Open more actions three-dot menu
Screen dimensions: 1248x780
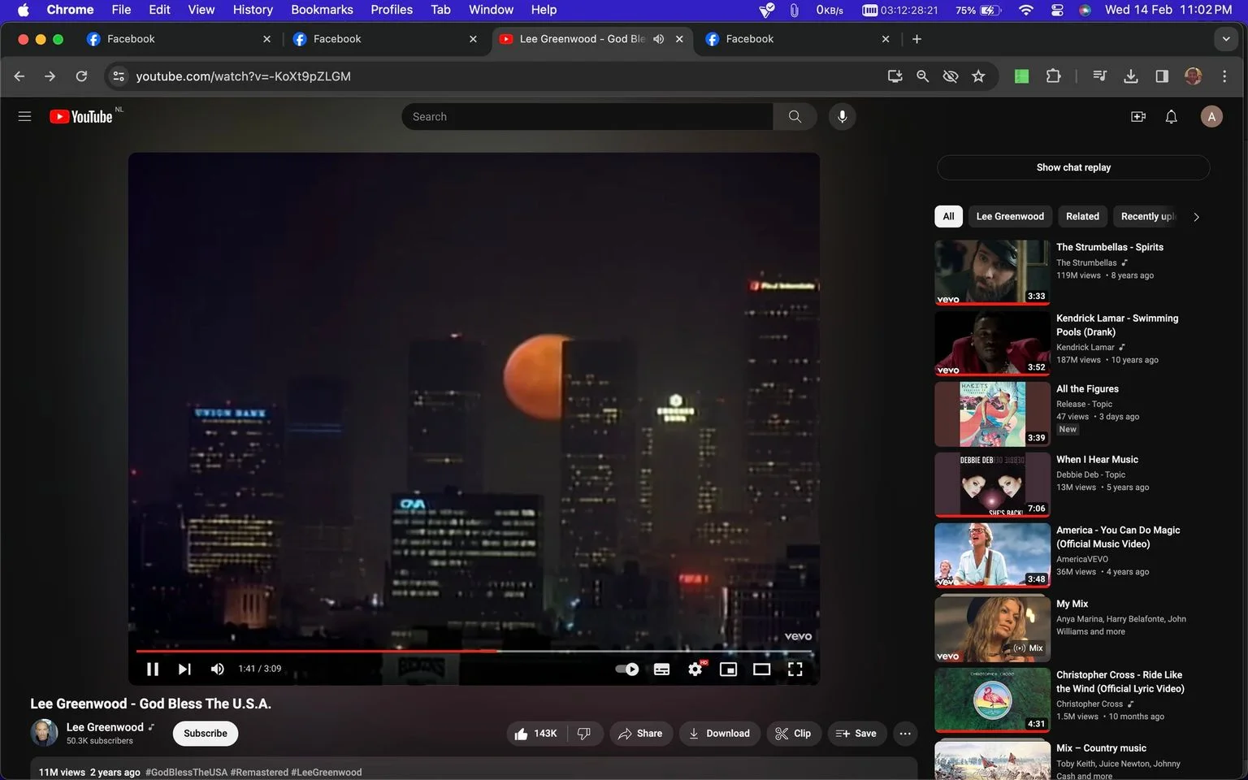click(905, 733)
